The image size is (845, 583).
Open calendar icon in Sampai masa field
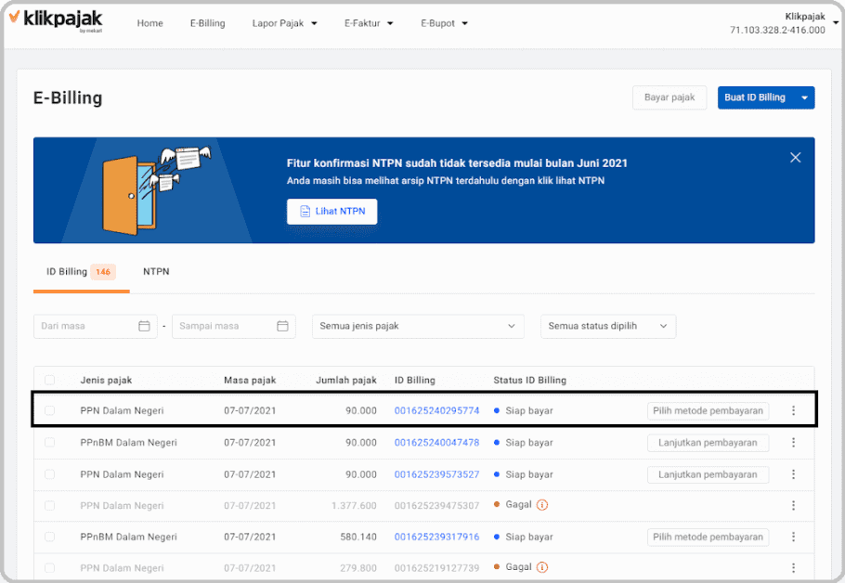tap(282, 326)
